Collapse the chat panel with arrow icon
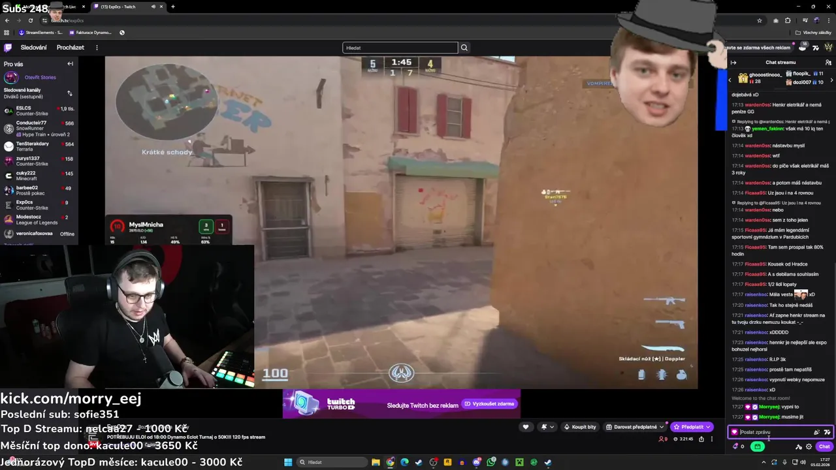The width and height of the screenshot is (836, 470). 733,63
